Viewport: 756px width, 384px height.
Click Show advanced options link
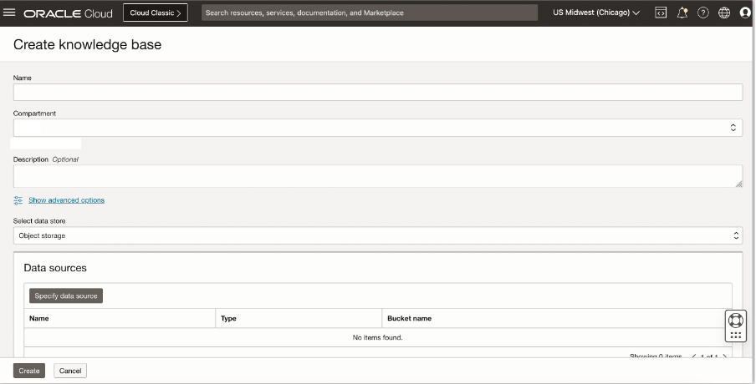66,200
